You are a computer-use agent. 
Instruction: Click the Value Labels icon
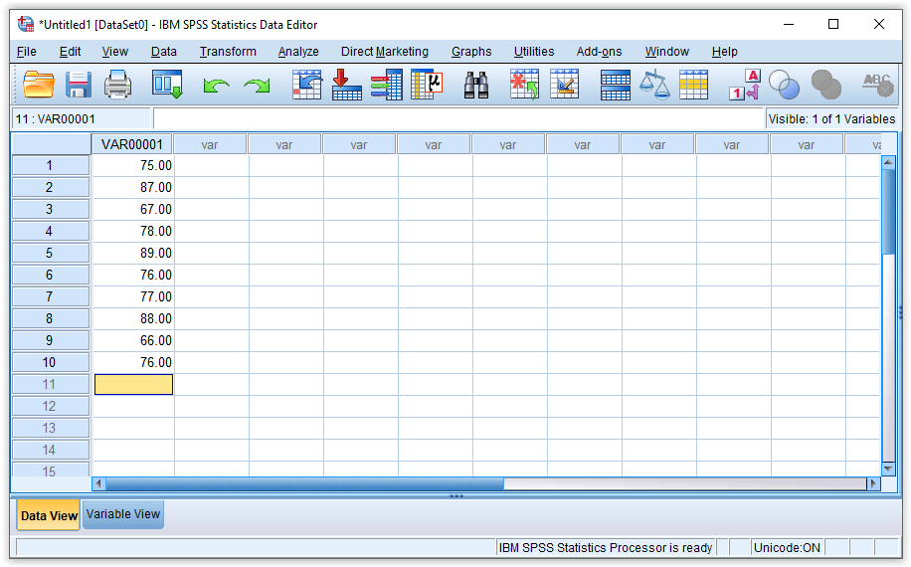tap(745, 86)
